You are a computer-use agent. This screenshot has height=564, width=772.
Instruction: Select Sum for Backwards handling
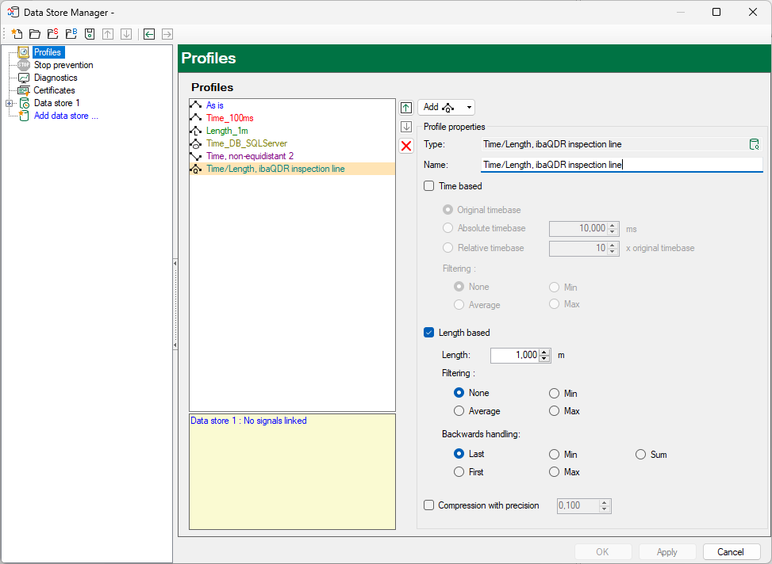click(640, 455)
